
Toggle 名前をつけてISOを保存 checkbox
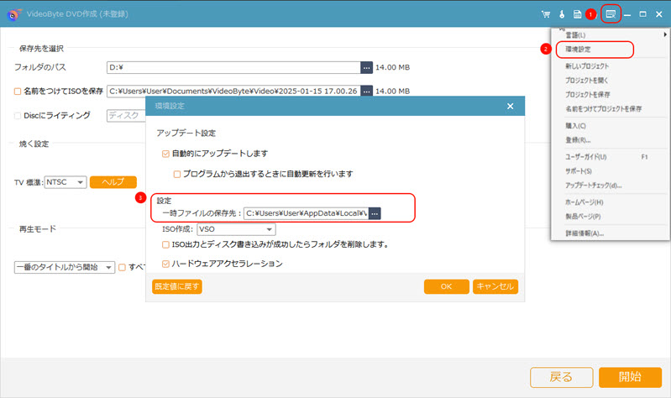[18, 92]
